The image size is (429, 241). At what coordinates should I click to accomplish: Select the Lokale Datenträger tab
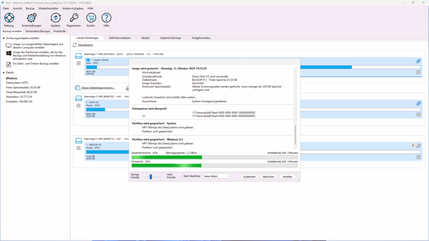tap(87, 38)
